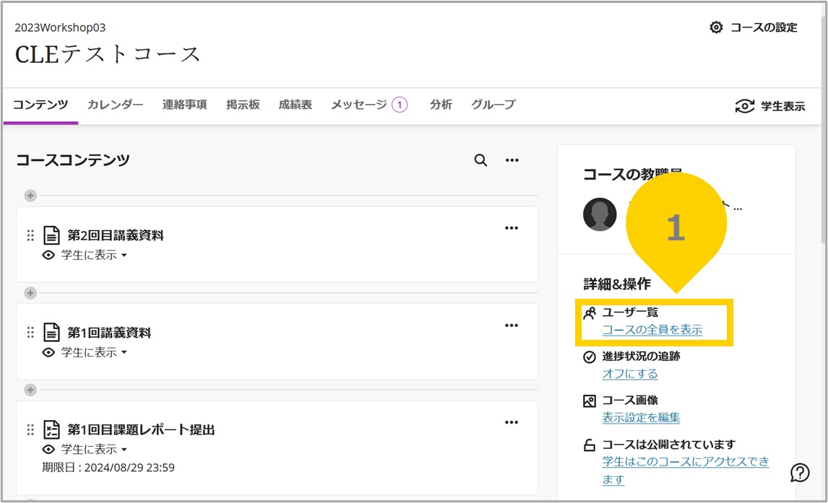Open the 成績表 tab
This screenshot has height=503, width=828.
coord(296,105)
